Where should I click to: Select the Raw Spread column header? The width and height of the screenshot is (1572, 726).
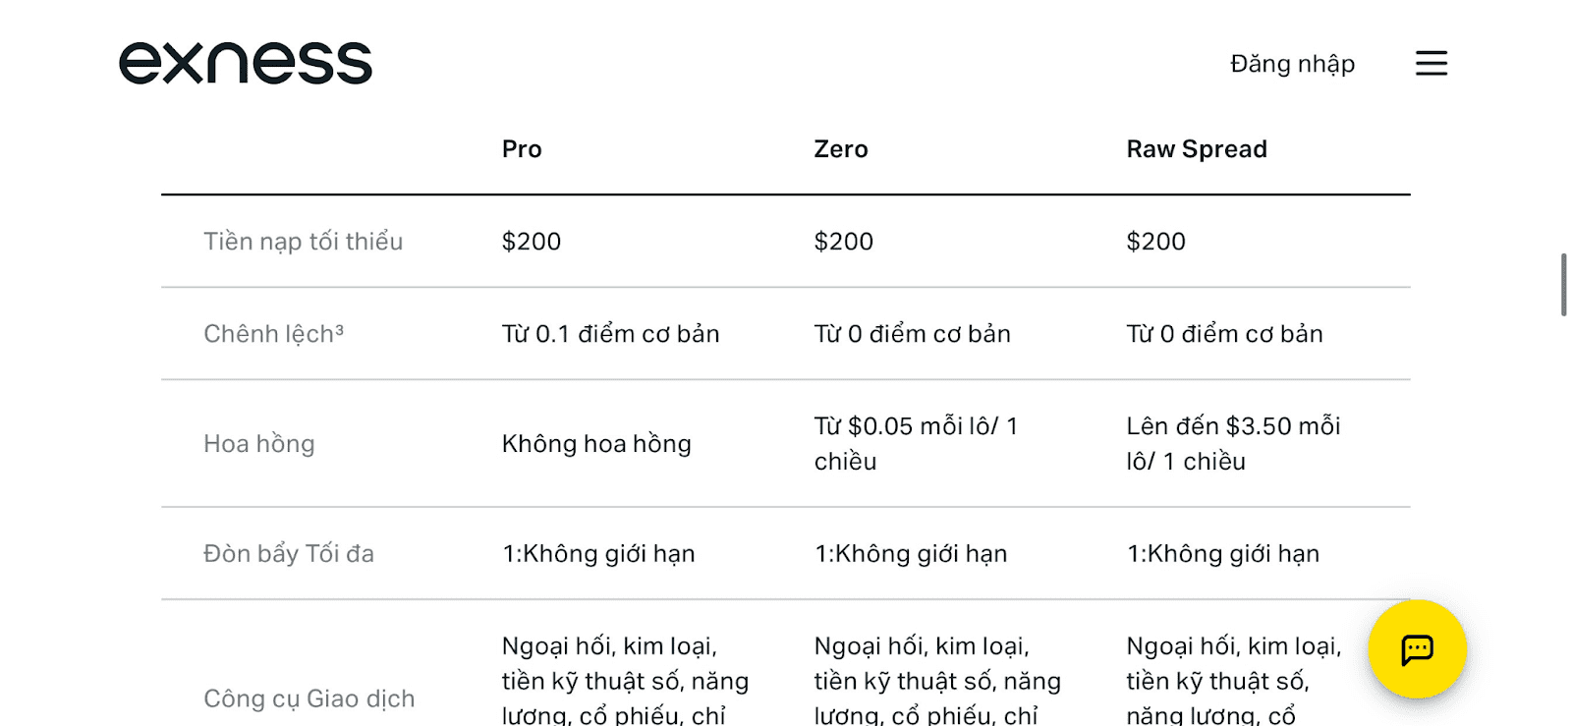pyautogui.click(x=1196, y=148)
